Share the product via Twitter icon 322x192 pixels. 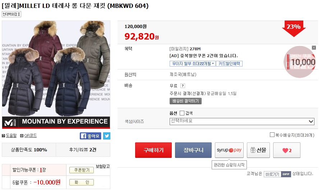click(107, 136)
